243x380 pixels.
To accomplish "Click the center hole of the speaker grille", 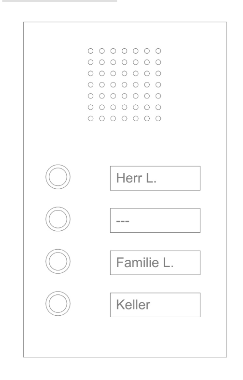I will click(125, 84).
